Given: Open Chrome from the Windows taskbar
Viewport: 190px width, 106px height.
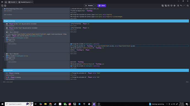Looking at the screenshot, I should coord(50,104).
